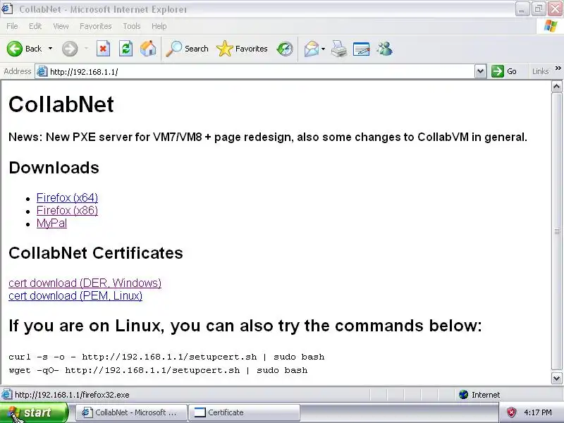Click the page icon in address bar
This screenshot has width=564, height=423.
click(x=42, y=72)
